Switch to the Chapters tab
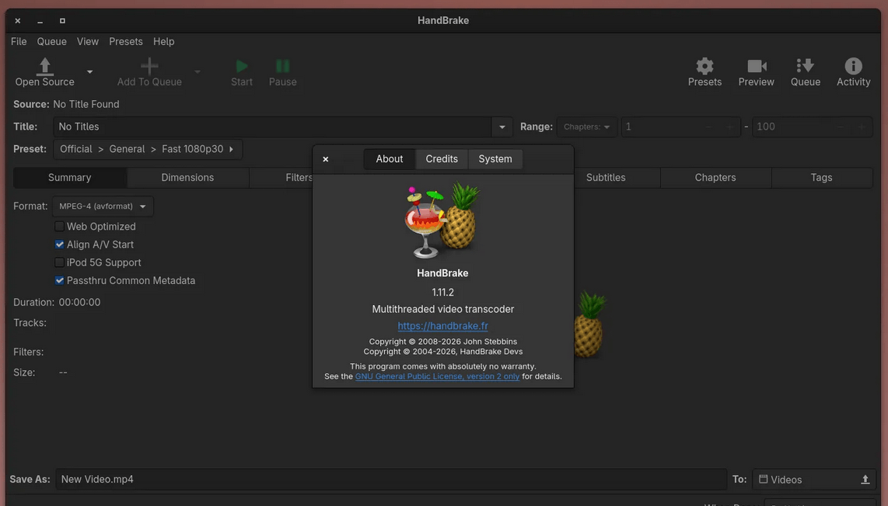 715,178
